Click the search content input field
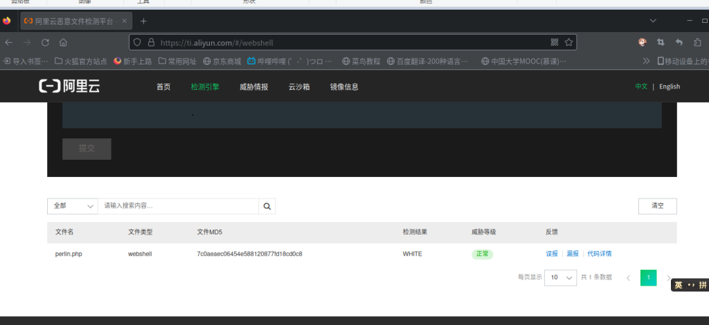 tap(178, 206)
